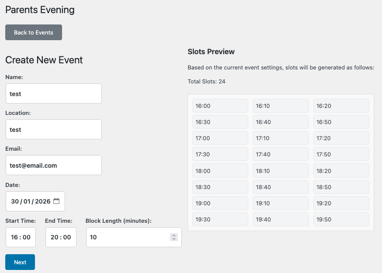Click the 19:00 slot in Slots Preview
This screenshot has height=273, width=382.
tap(220, 203)
